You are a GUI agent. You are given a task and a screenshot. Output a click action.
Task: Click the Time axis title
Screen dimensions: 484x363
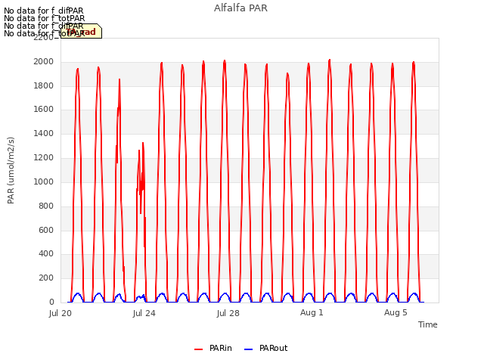click(x=427, y=324)
